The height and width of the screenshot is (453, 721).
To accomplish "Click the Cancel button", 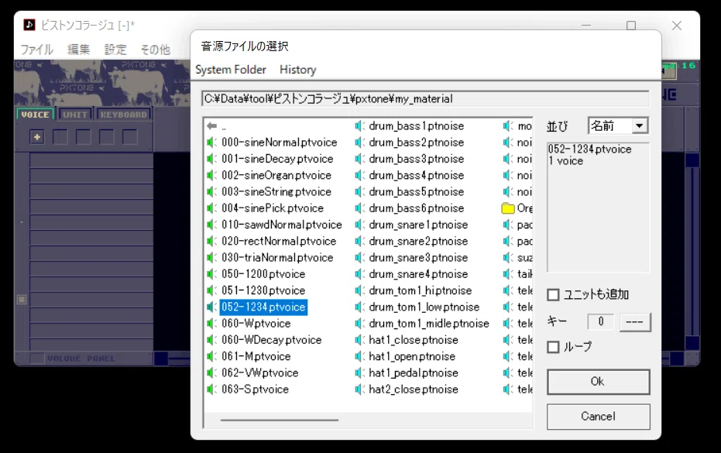I will tap(598, 417).
